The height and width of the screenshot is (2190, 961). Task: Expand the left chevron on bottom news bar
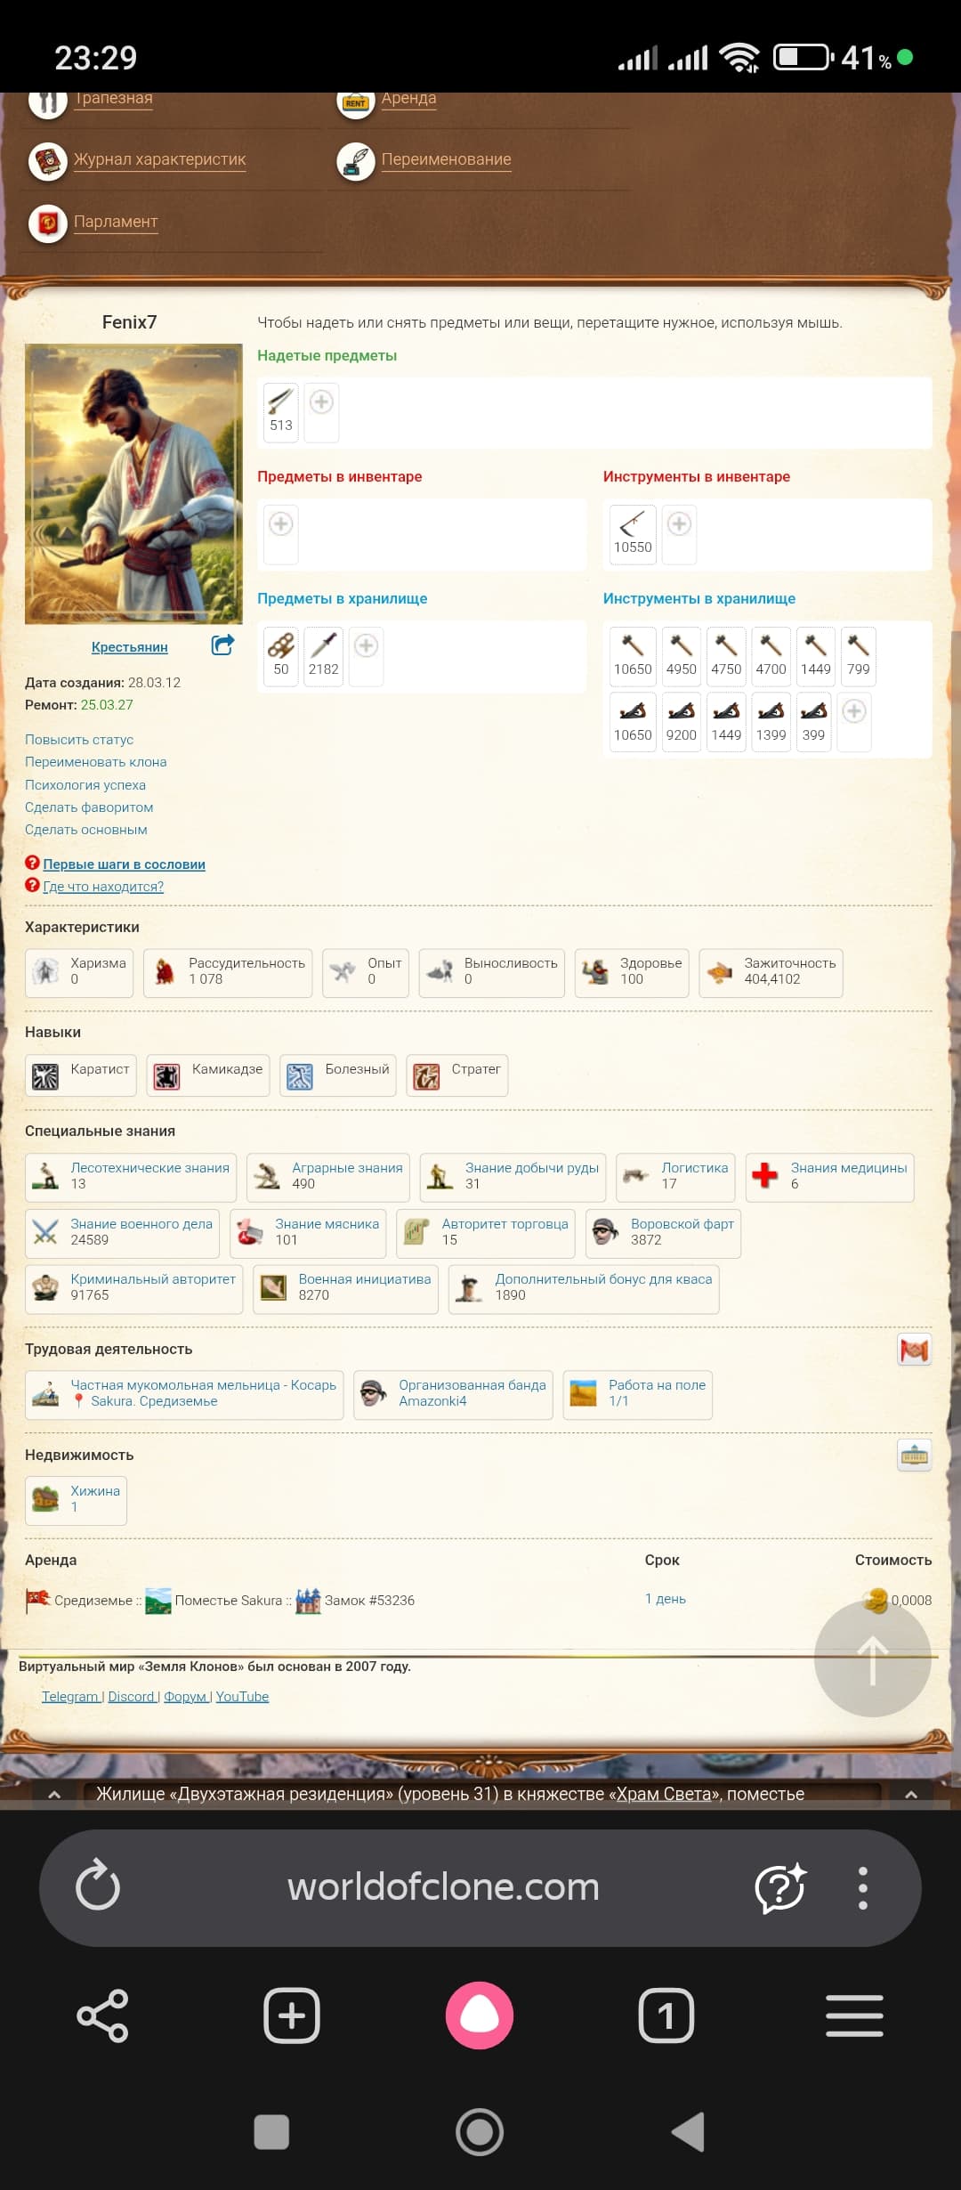(54, 1795)
